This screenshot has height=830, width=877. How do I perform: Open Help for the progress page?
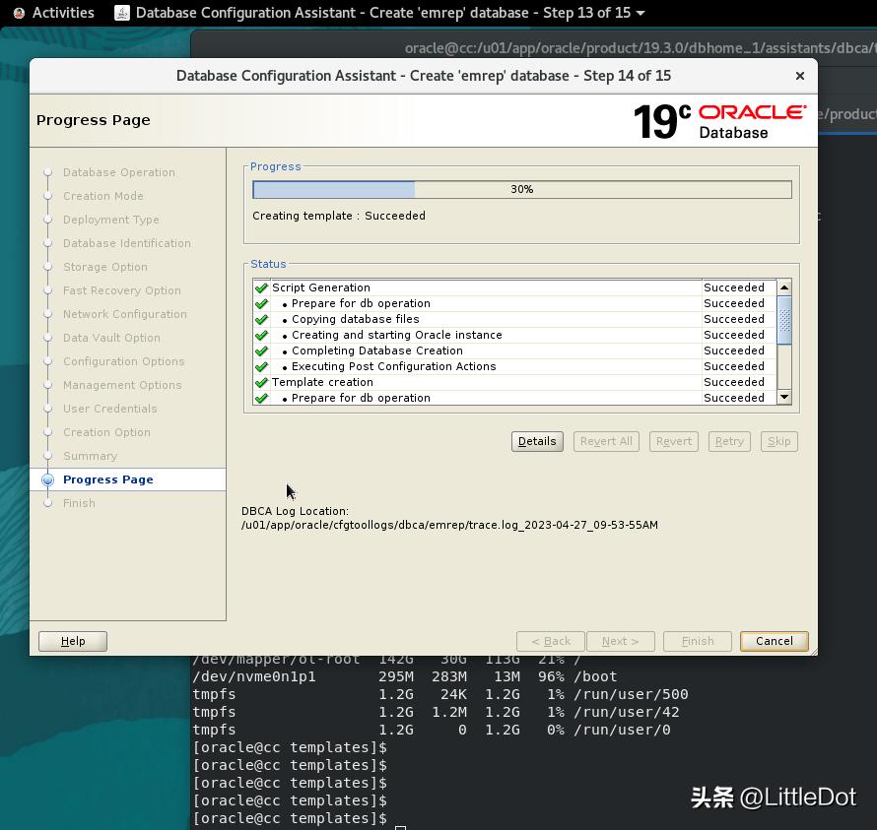pos(73,641)
